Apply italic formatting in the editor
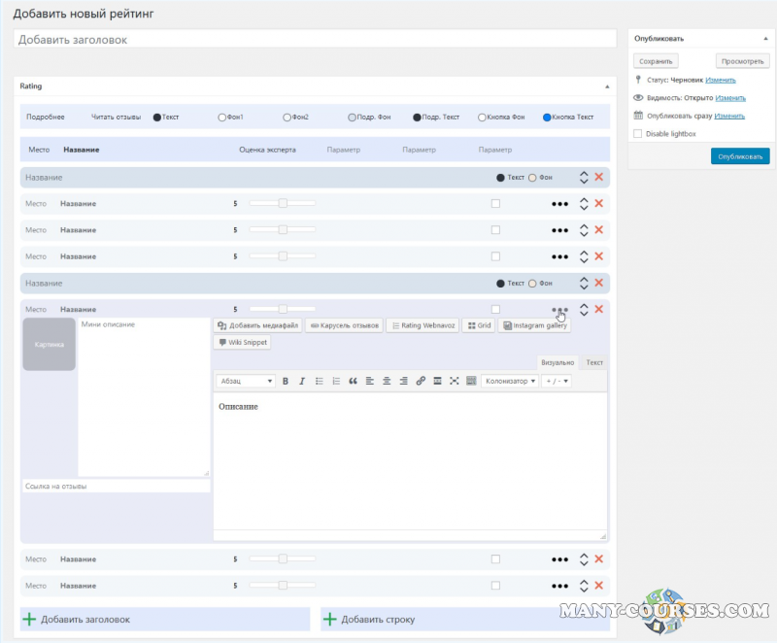This screenshot has height=643, width=777. tap(302, 381)
